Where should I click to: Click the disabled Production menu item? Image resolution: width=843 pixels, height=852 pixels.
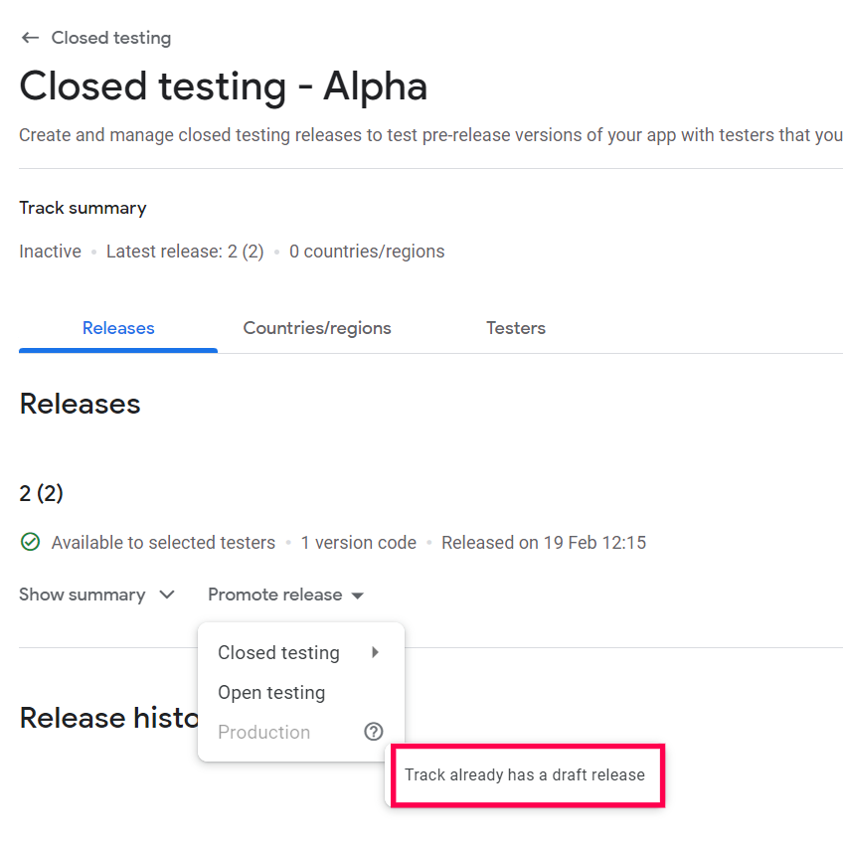point(263,733)
